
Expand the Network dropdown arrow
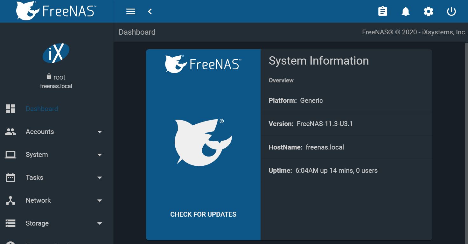100,200
